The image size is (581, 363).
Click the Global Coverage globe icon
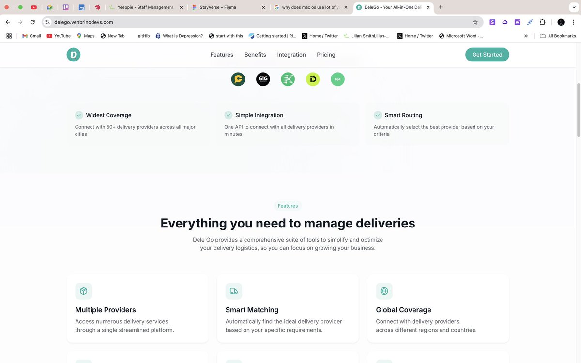pyautogui.click(x=384, y=291)
